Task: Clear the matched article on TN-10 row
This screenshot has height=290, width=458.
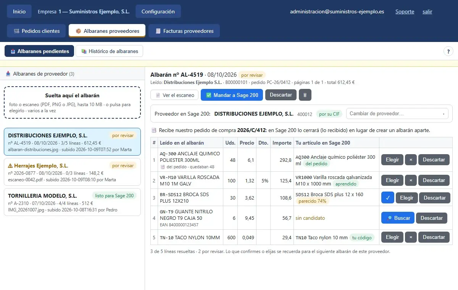Action: coord(411,237)
